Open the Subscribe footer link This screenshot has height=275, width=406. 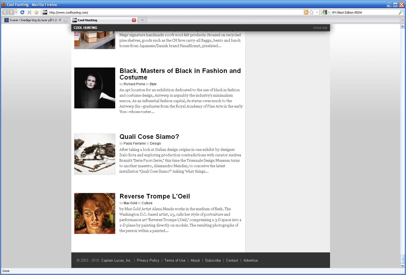click(x=213, y=261)
